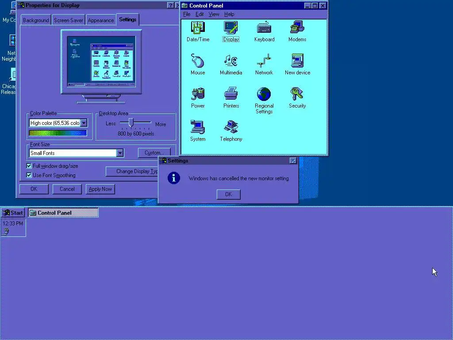Select the Settings tab
Screen dimensions: 453x340
pos(127,19)
